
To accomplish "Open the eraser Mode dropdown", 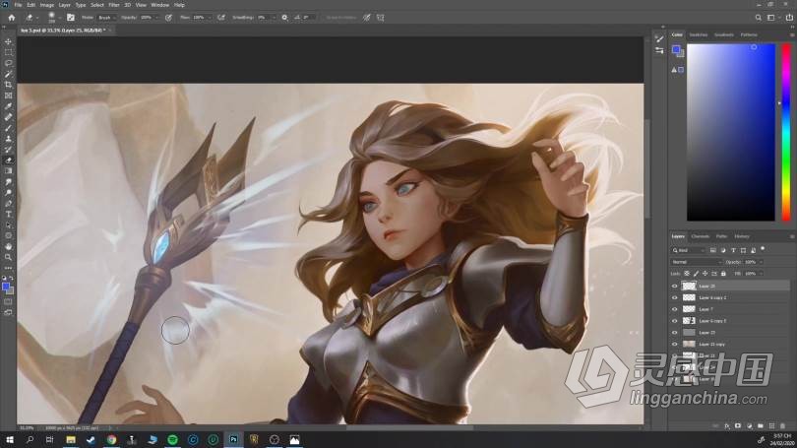I will coord(105,18).
